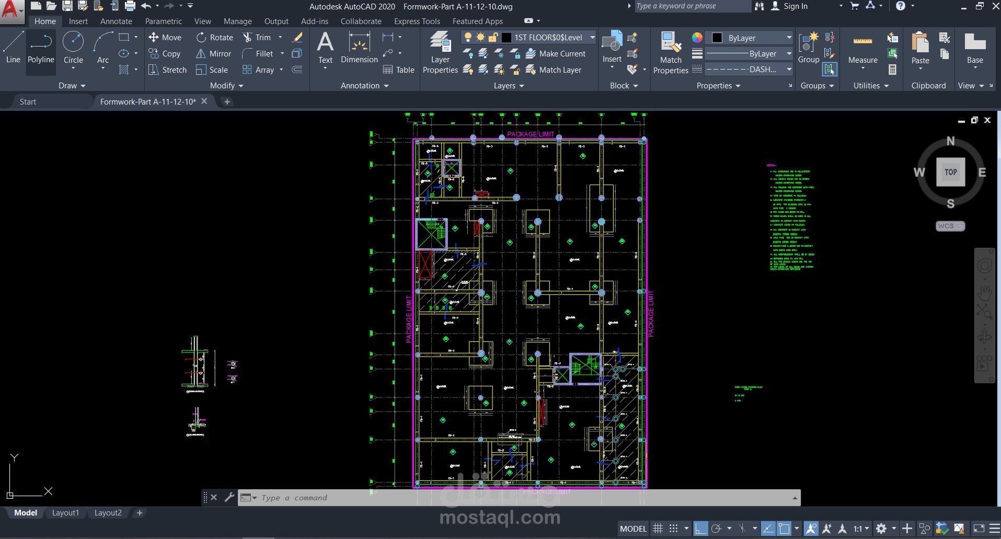The width and height of the screenshot is (1001, 539).
Task: Activate the Measure tool in Utilities
Action: pyautogui.click(x=862, y=51)
